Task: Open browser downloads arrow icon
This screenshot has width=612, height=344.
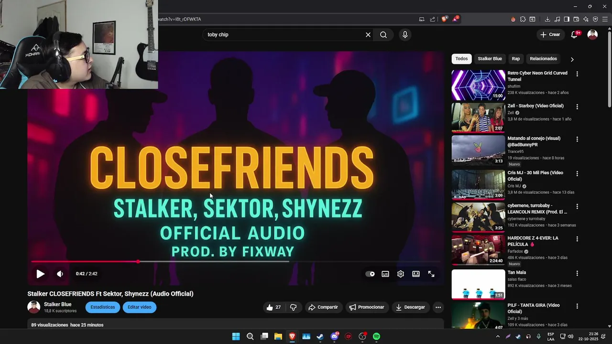Action: [547, 19]
